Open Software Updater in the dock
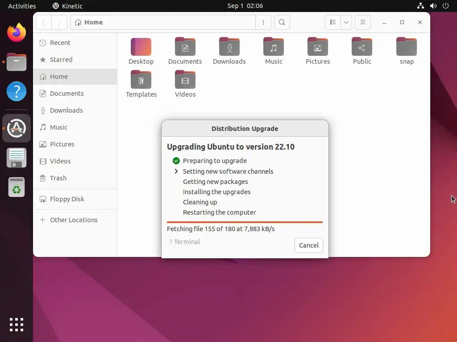Image resolution: width=457 pixels, height=342 pixels. pyautogui.click(x=17, y=128)
